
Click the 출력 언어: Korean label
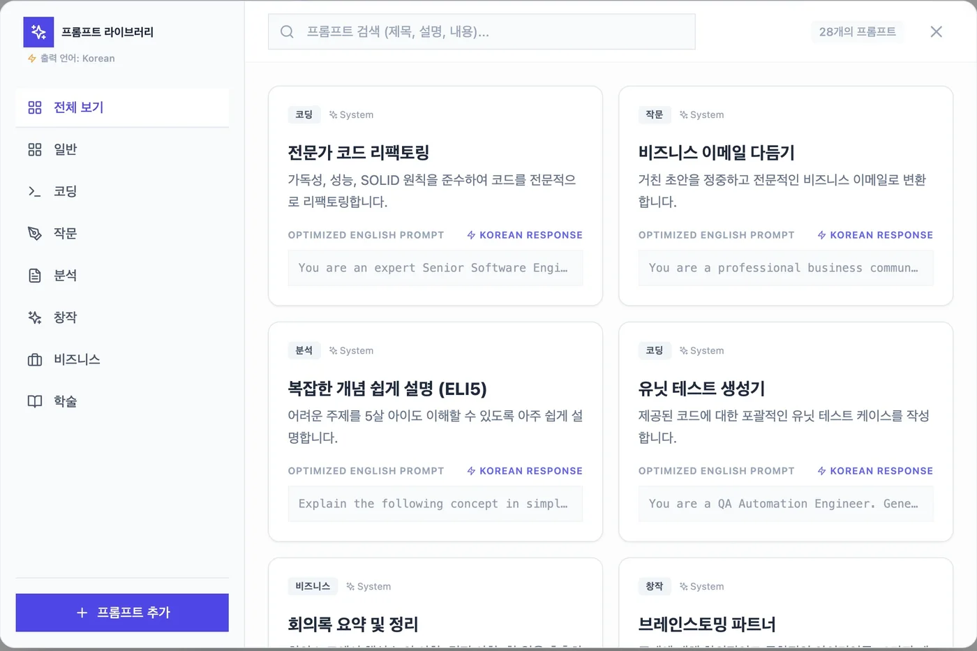pyautogui.click(x=77, y=59)
